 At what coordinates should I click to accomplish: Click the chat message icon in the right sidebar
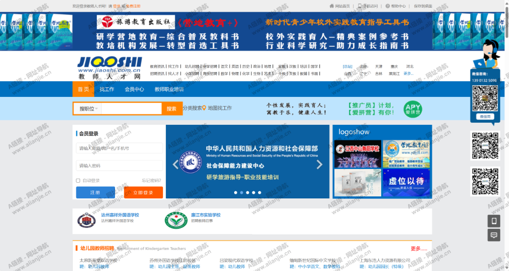click(494, 235)
